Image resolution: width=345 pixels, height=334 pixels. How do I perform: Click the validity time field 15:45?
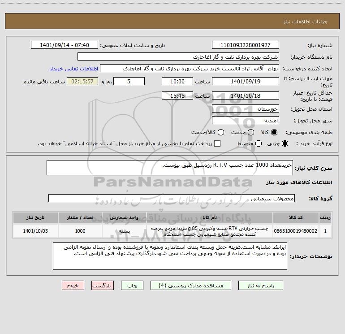[x=177, y=95]
